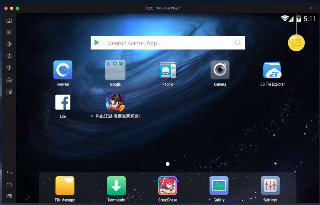Image resolution: width=320 pixels, height=205 pixels.
Task: Open ES File Explorer
Action: pos(272,70)
